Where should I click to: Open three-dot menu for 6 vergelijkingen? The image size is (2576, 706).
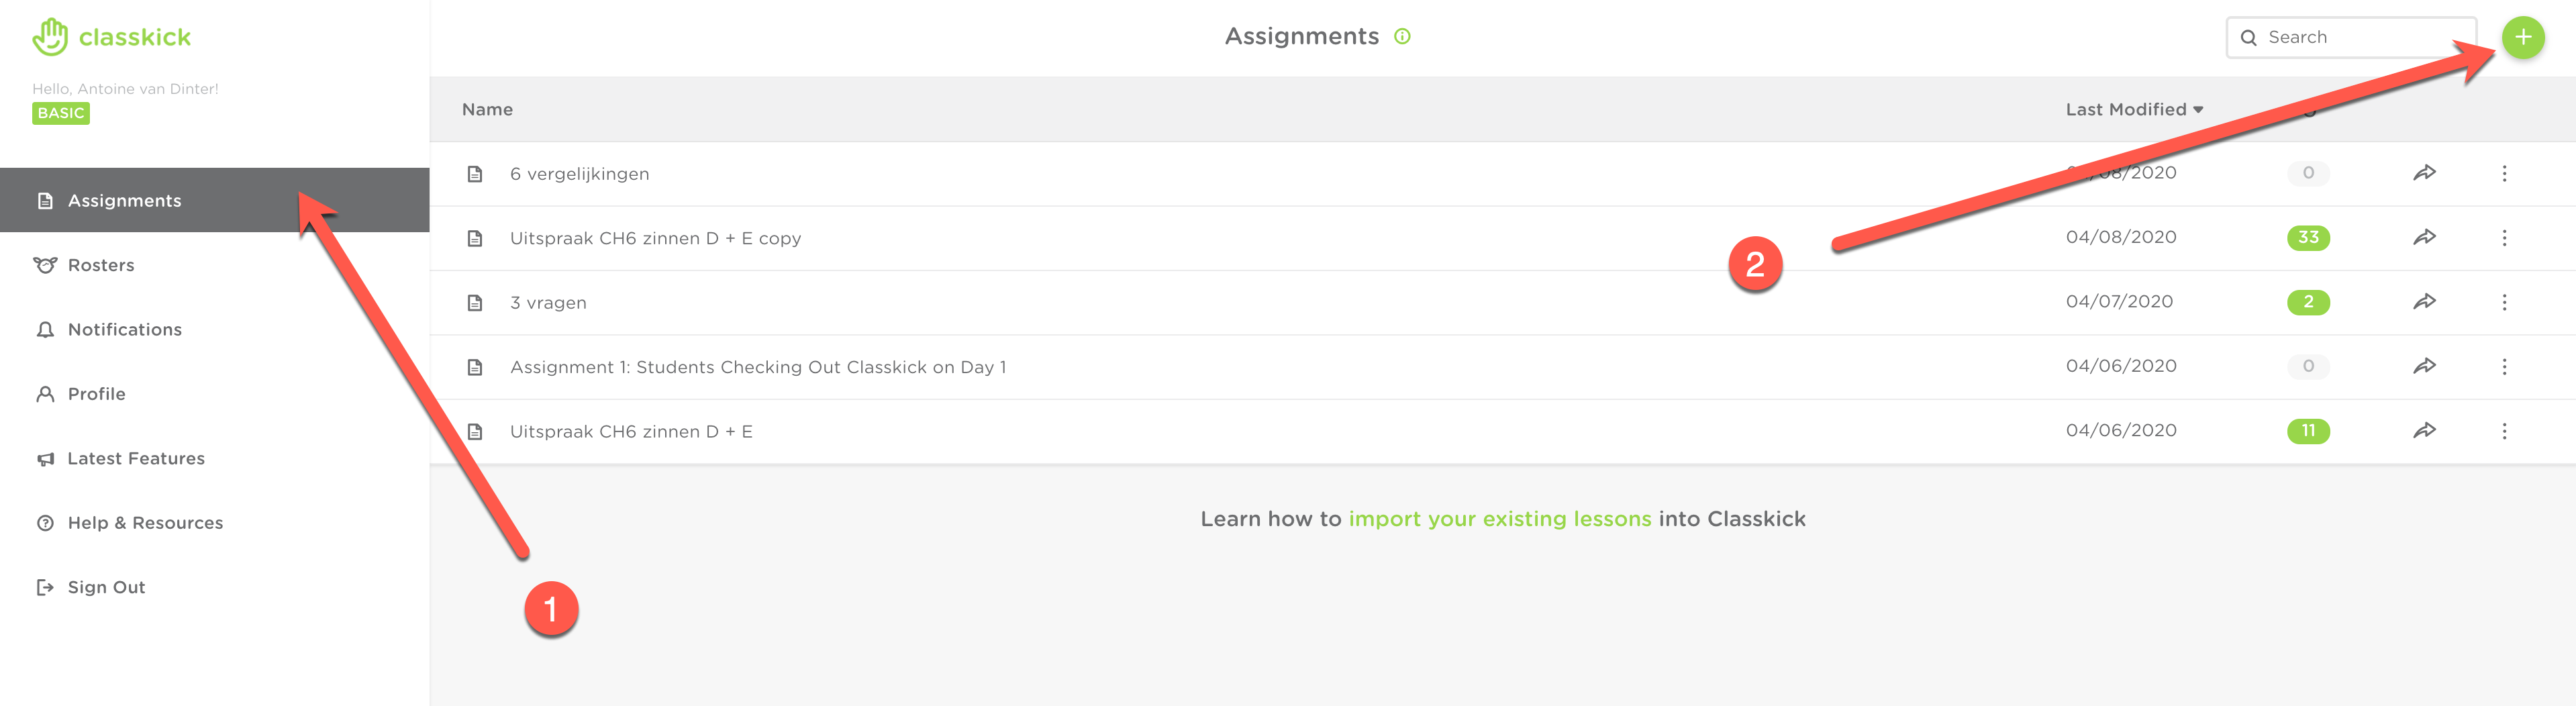tap(2504, 174)
